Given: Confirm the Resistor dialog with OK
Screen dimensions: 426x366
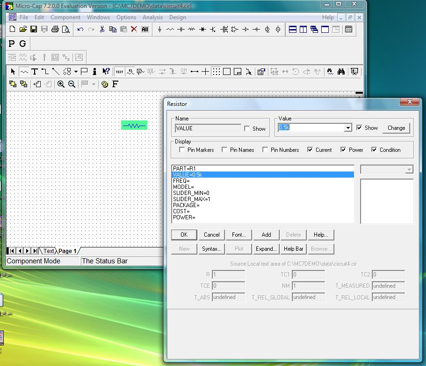Looking at the screenshot, I should (x=184, y=235).
